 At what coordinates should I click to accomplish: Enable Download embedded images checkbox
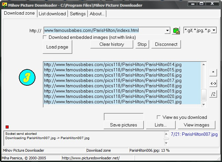tap(45, 37)
